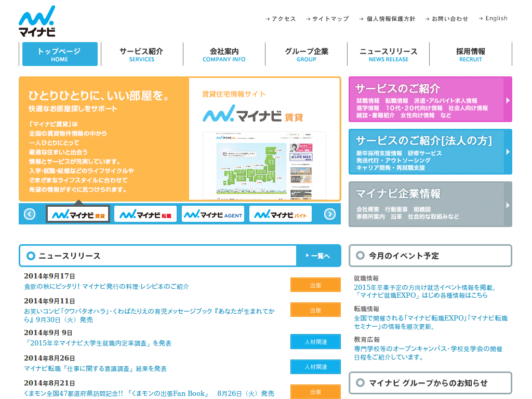Open the blue サービスのご紹介[法人の方] banner

(x=430, y=152)
